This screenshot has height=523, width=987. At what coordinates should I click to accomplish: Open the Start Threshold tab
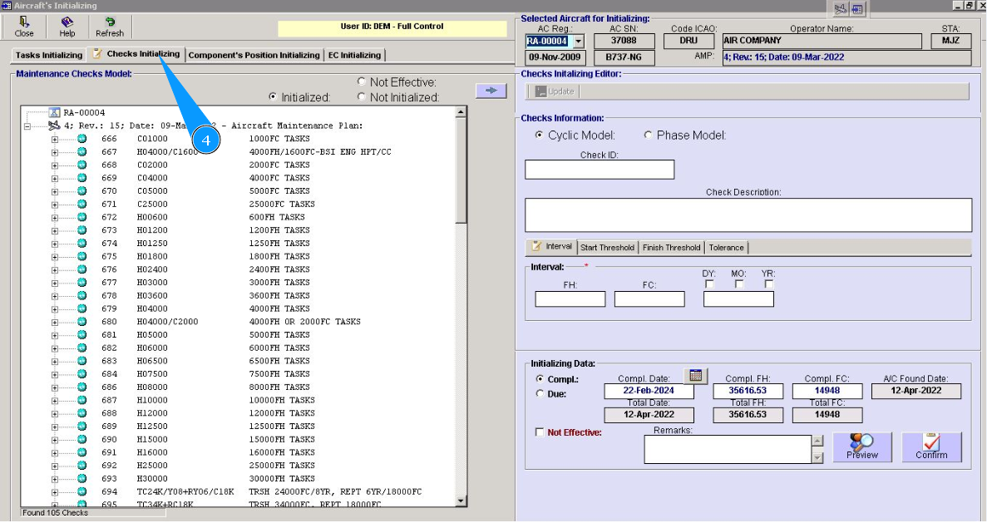tap(607, 248)
